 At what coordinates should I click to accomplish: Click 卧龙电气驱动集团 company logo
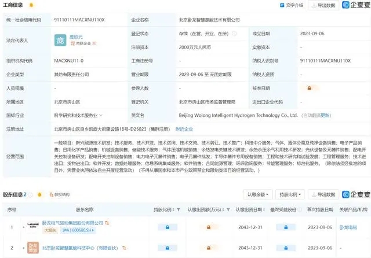point(32,223)
